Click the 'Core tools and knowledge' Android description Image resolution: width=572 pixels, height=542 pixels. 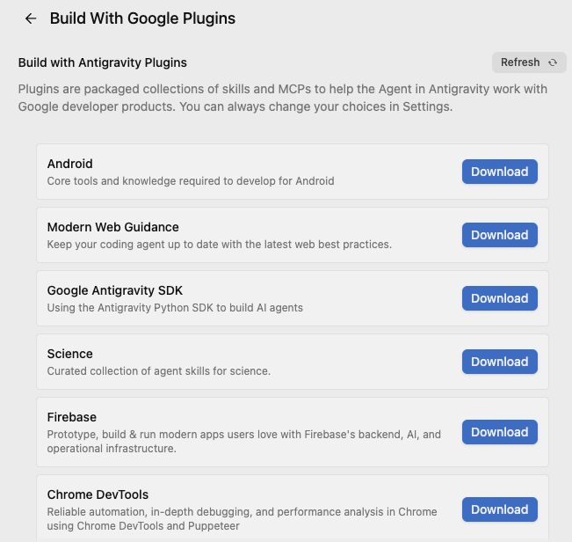[191, 181]
